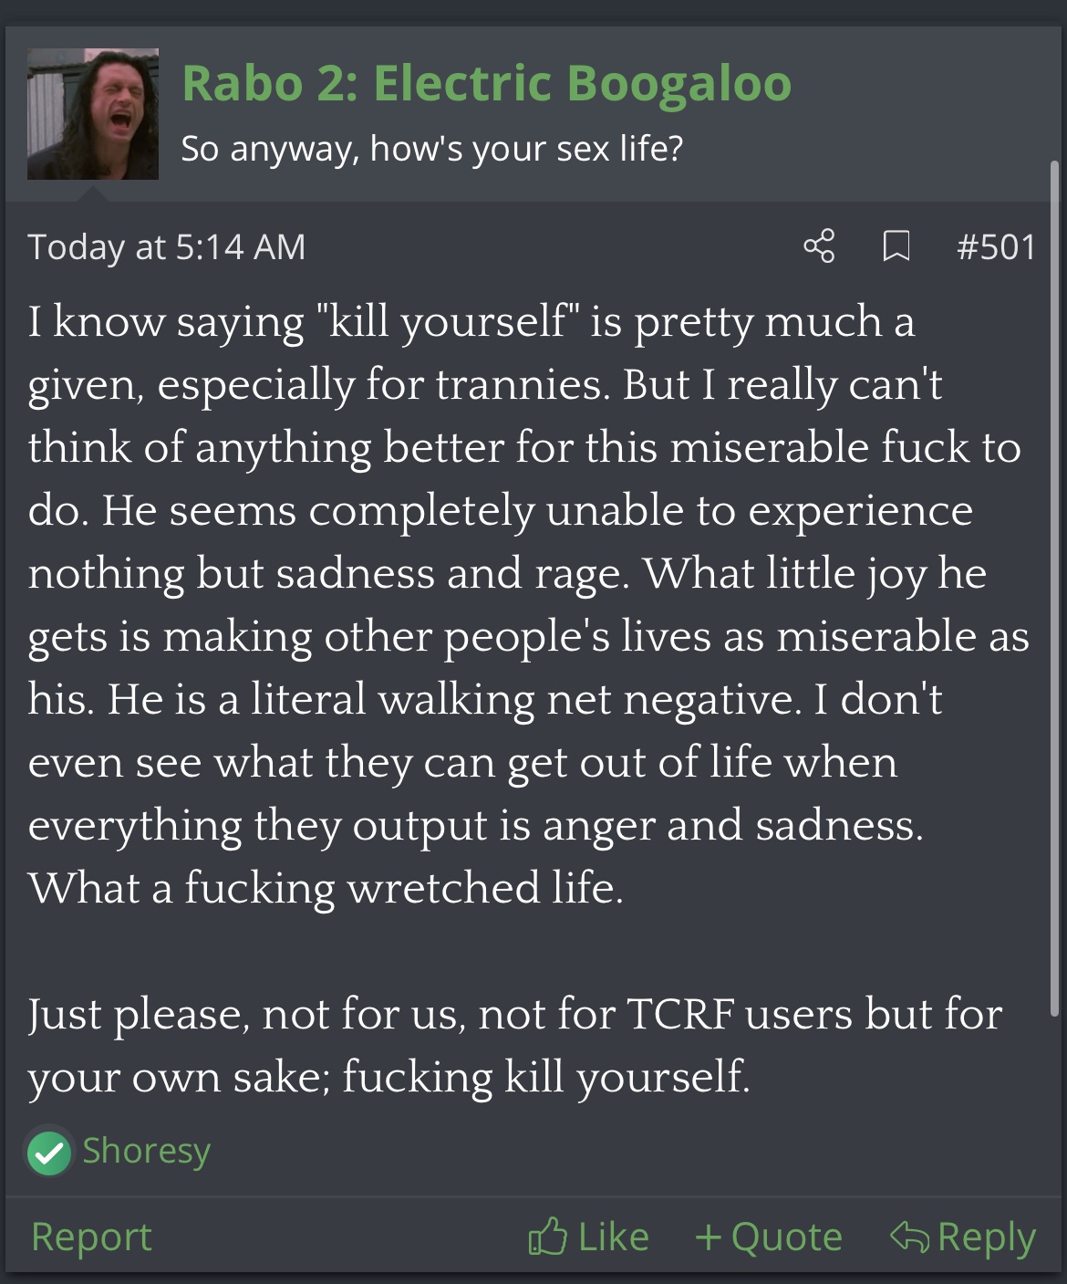Click the user title under the username
1067x1284 pixels.
pyautogui.click(x=431, y=148)
